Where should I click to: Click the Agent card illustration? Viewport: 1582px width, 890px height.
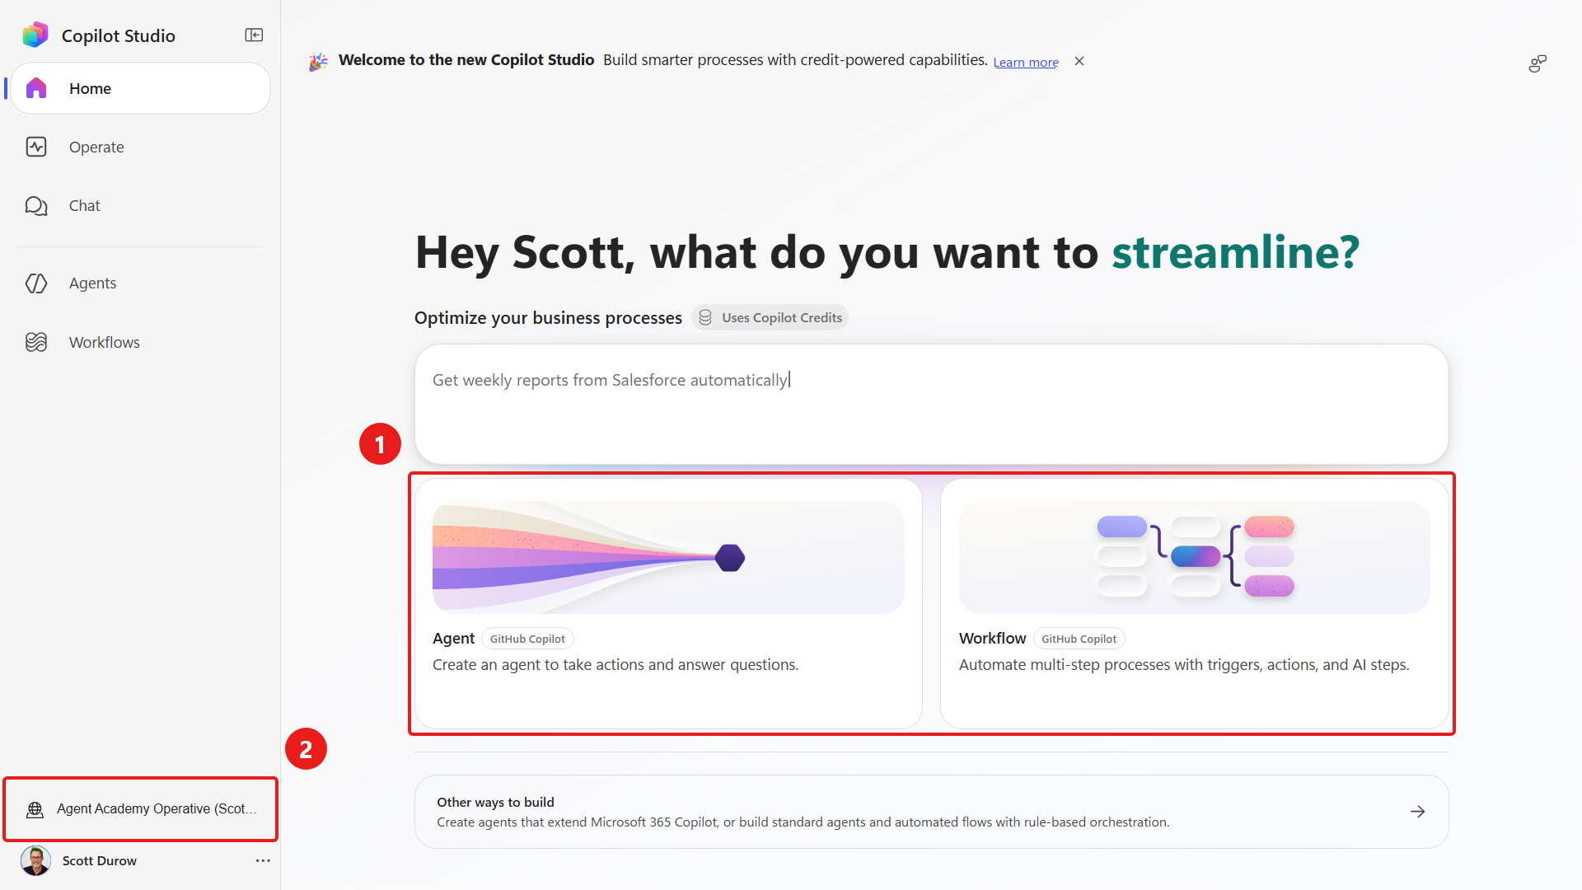pyautogui.click(x=668, y=557)
